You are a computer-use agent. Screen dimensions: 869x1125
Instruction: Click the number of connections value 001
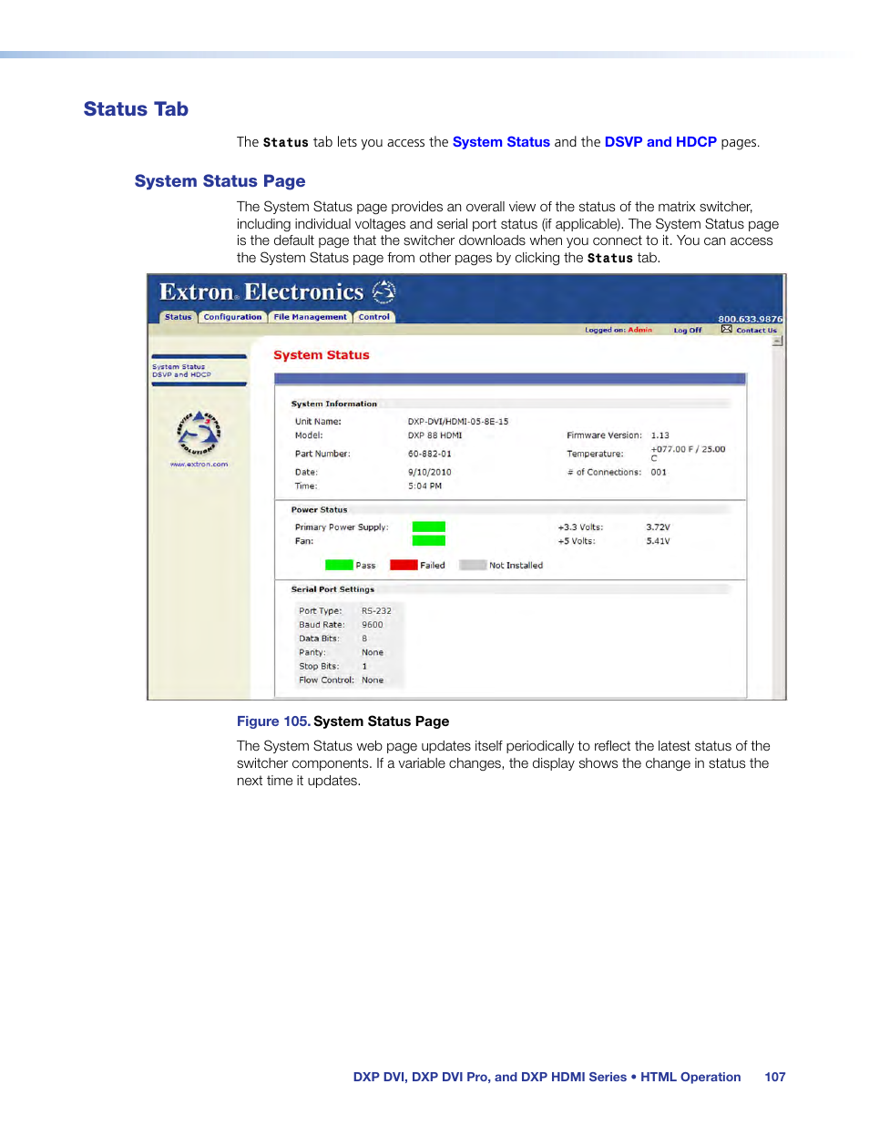click(x=659, y=473)
